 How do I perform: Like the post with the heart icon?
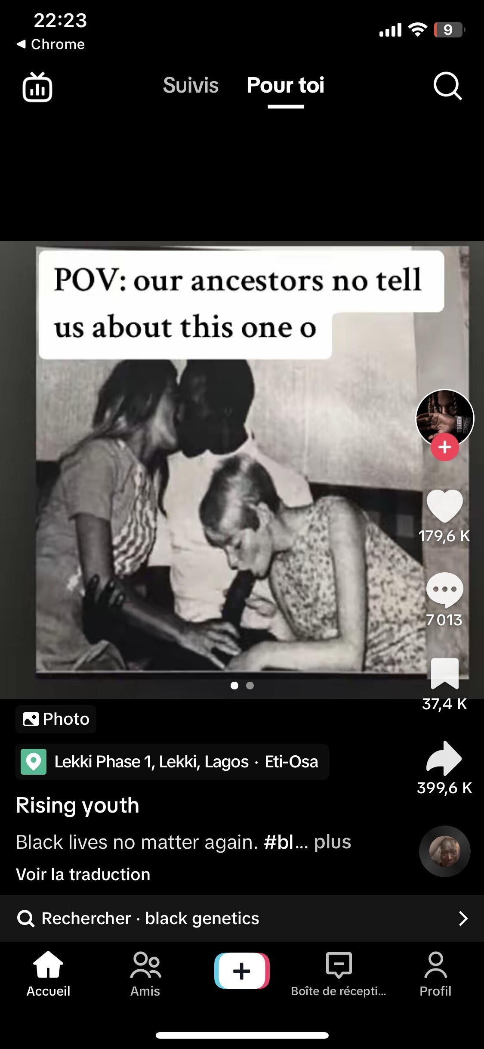coord(444,506)
